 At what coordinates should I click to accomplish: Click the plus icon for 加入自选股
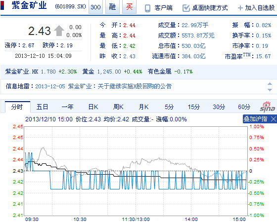(240, 8)
